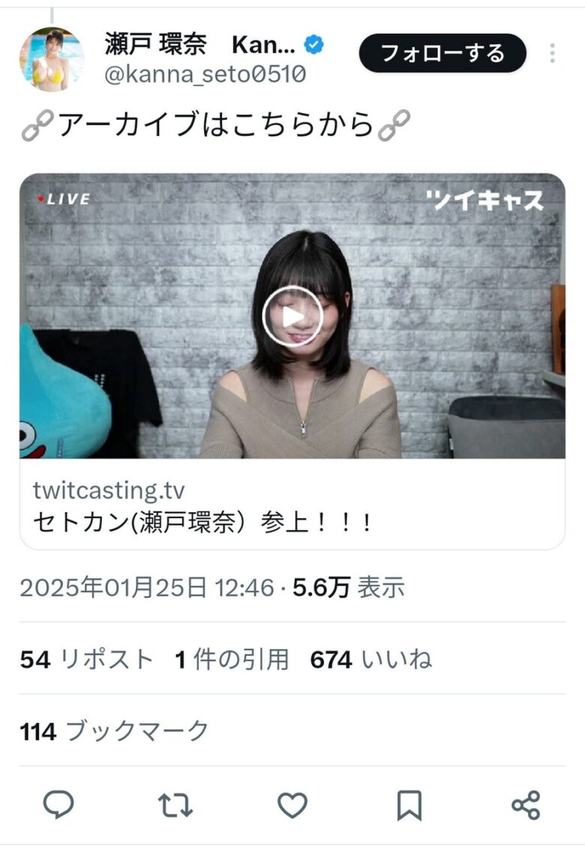The height and width of the screenshot is (848, 585).
Task: Open the profile avatar picture
Action: 52,59
